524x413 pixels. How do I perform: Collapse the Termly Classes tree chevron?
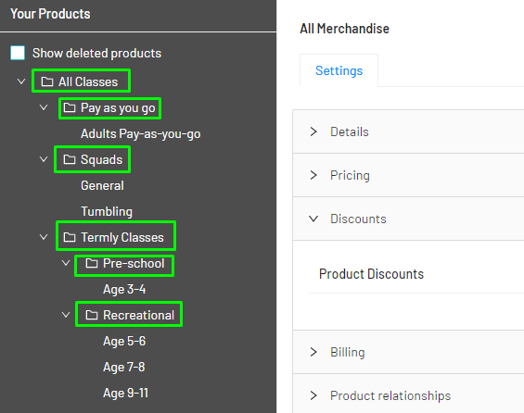point(44,237)
